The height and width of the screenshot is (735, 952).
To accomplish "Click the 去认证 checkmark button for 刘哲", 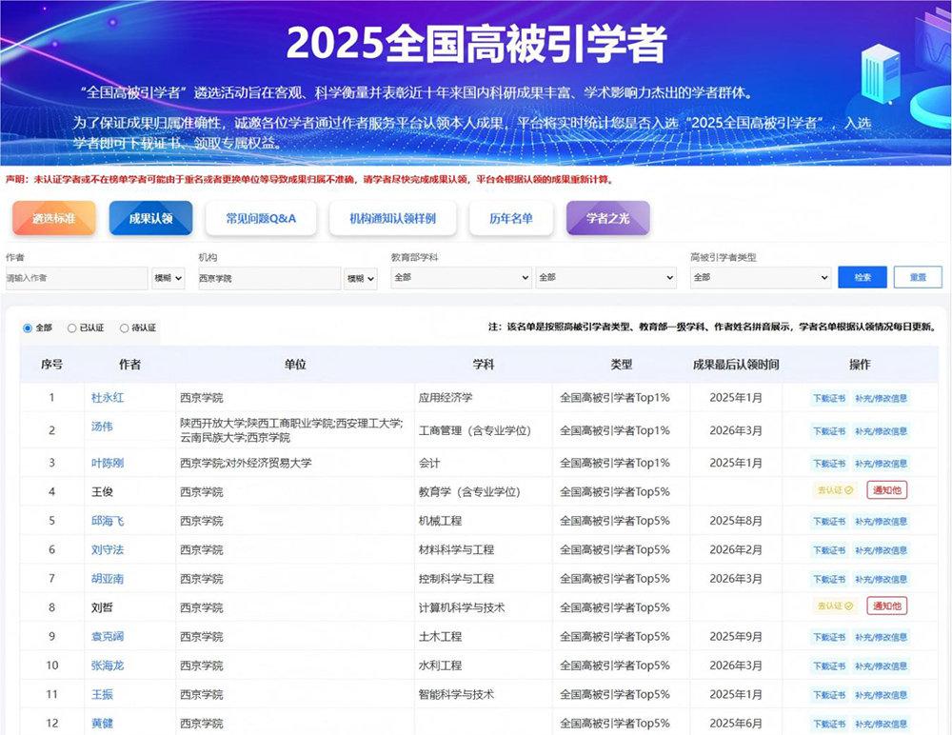I will point(835,606).
